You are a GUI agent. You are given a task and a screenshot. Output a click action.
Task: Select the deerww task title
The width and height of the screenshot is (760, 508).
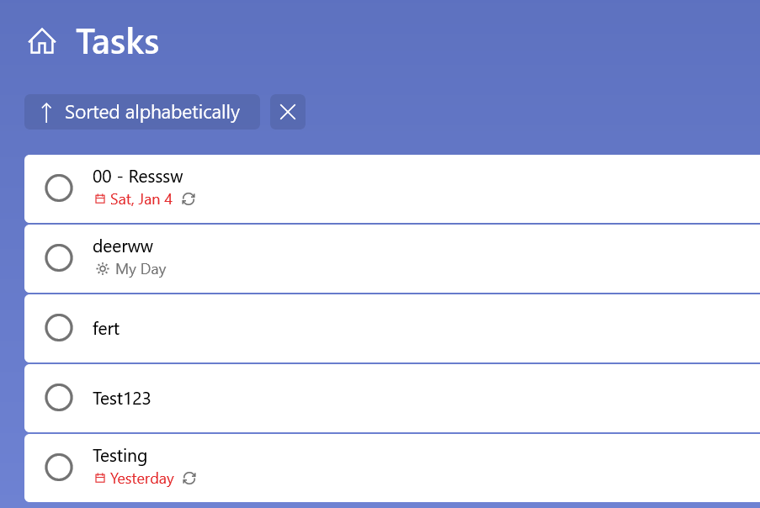pos(123,246)
